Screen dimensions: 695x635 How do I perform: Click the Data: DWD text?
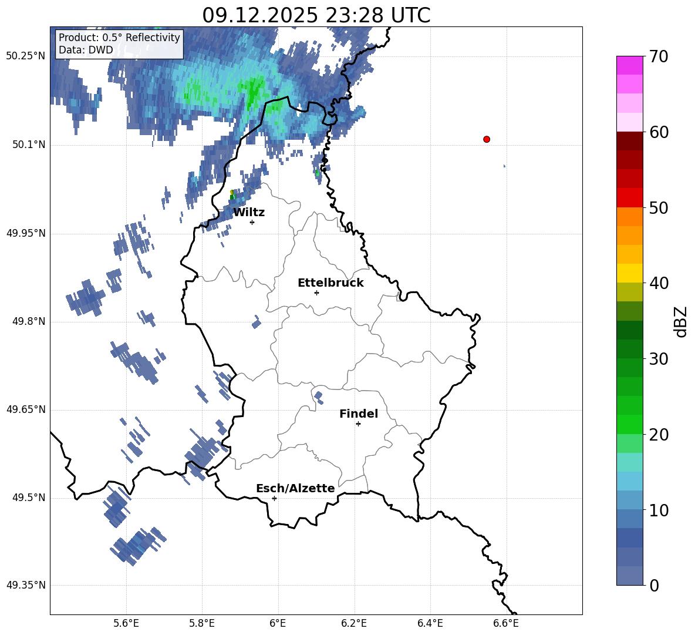click(86, 50)
